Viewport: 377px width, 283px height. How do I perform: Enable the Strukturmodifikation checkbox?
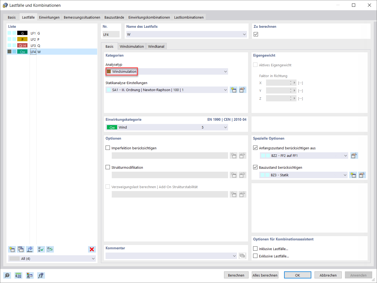point(108,167)
